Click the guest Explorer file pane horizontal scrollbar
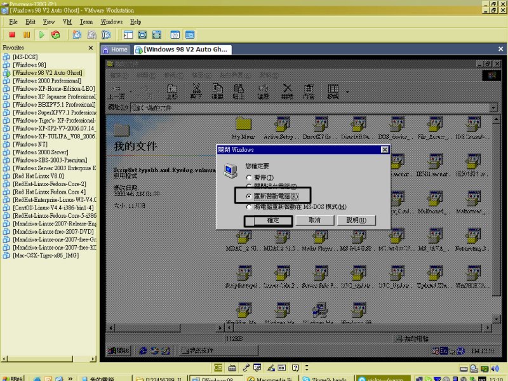The width and height of the screenshot is (508, 381). (x=358, y=328)
